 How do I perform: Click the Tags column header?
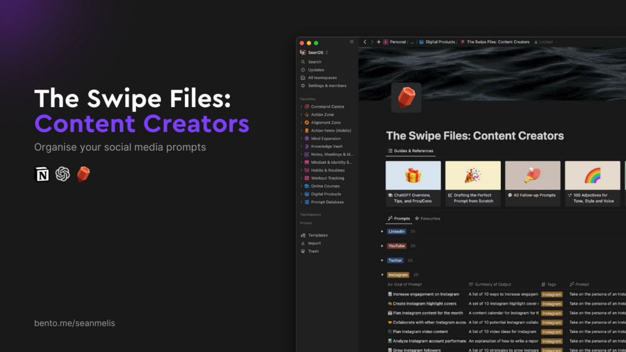(549, 285)
